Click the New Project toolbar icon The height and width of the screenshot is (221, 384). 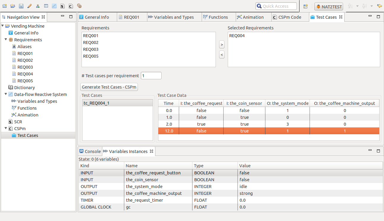click(4, 6)
